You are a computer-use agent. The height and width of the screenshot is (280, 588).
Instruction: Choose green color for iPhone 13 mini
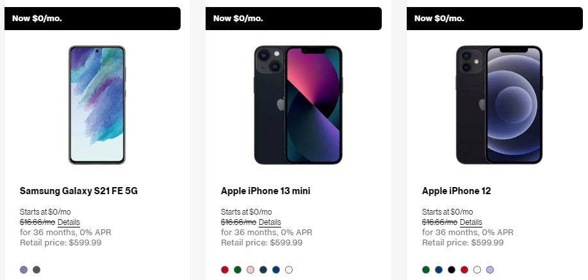pyautogui.click(x=238, y=270)
